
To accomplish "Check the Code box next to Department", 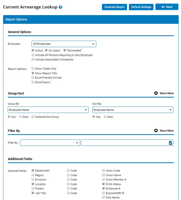I will tap(68, 170).
